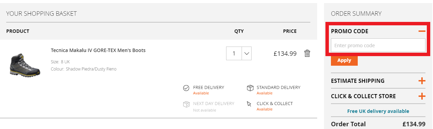Click the Click & Collect pointer icon

249,104
